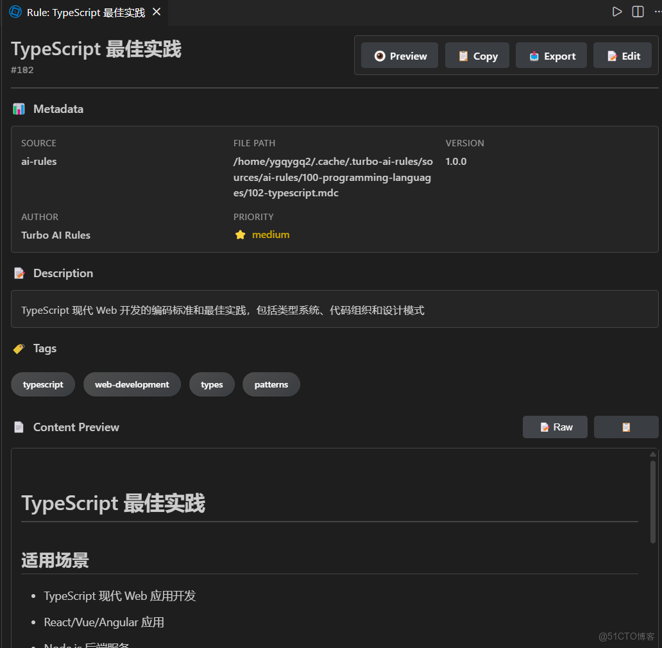This screenshot has width=662, height=648.
Task: Click the Raw button in Content Preview
Action: 555,427
